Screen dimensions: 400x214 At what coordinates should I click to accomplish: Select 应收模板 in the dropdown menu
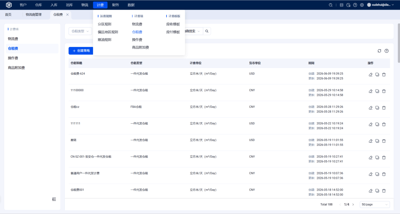(173, 24)
